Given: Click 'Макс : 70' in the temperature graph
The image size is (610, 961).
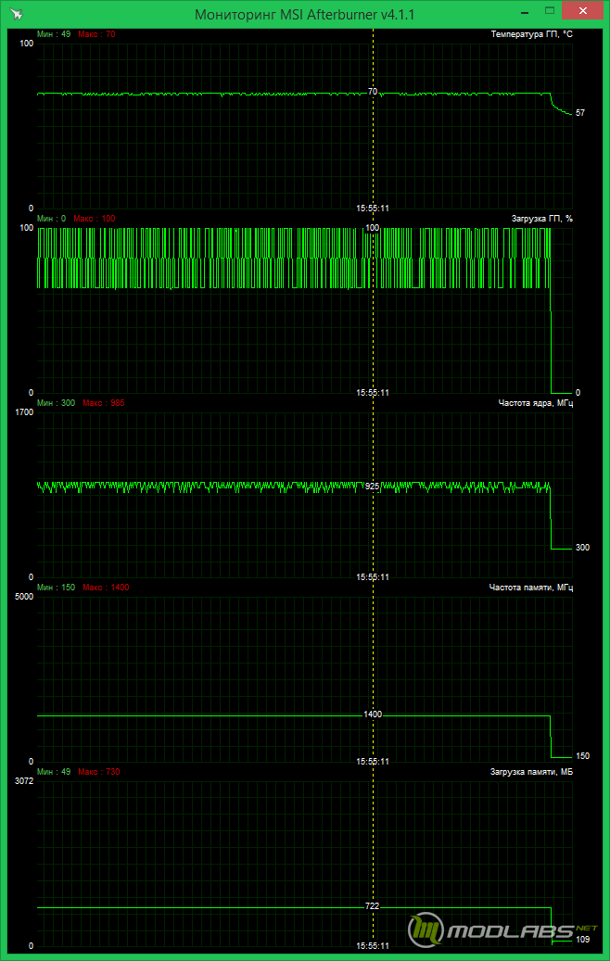Looking at the screenshot, I should click(96, 34).
